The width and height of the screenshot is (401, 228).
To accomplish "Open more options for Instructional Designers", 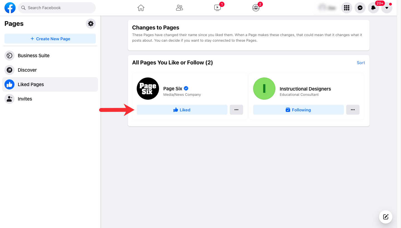I will [x=353, y=110].
